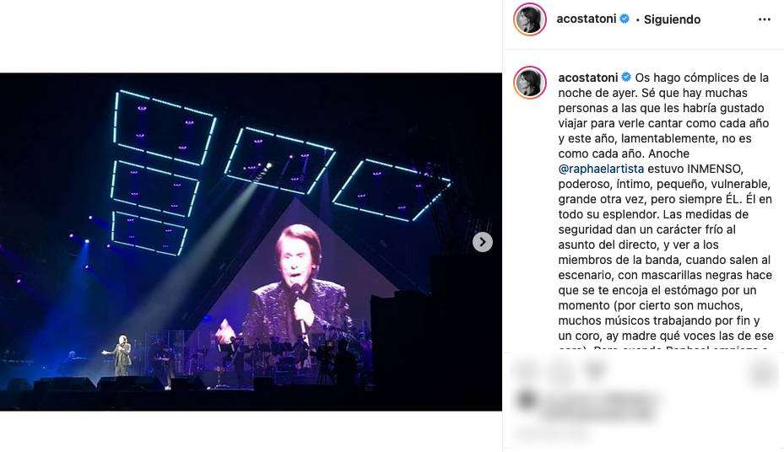Advance to the next carousel photo
The width and height of the screenshot is (784, 452).
pyautogui.click(x=483, y=242)
